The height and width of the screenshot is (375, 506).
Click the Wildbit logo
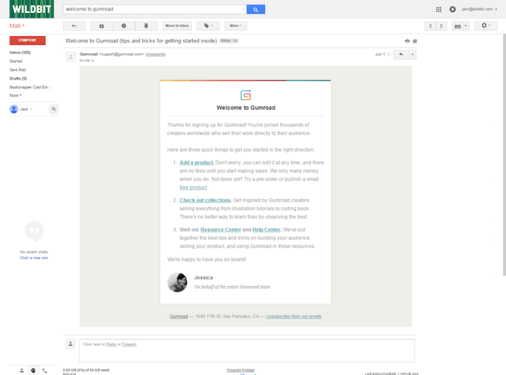pyautogui.click(x=32, y=9)
